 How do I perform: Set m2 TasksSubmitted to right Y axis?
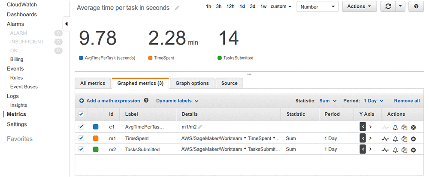pos(371,150)
